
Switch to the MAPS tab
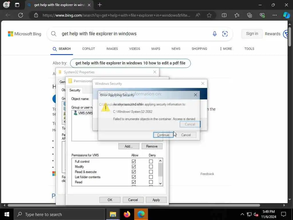[156, 49]
